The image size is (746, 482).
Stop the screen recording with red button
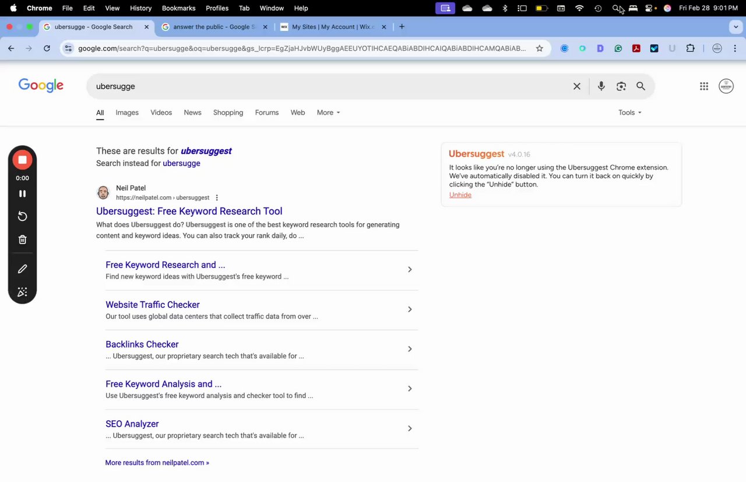(x=22, y=160)
